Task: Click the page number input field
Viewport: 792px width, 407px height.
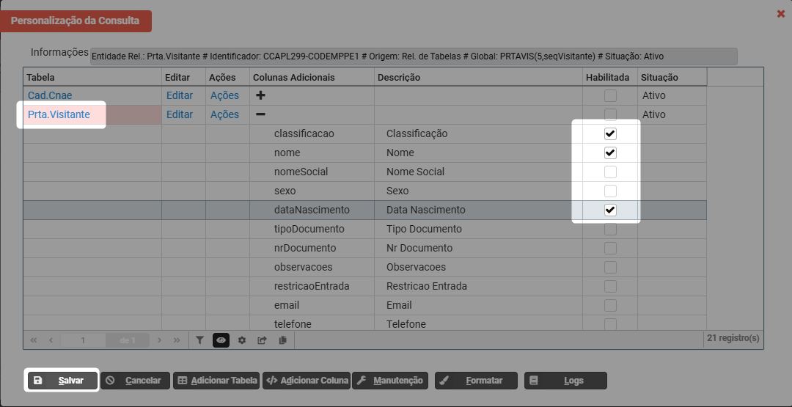Action: pyautogui.click(x=83, y=340)
